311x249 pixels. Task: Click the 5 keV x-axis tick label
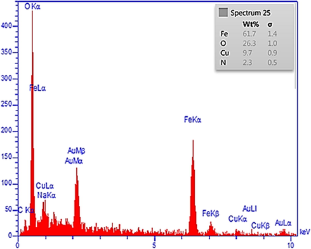click(154, 245)
